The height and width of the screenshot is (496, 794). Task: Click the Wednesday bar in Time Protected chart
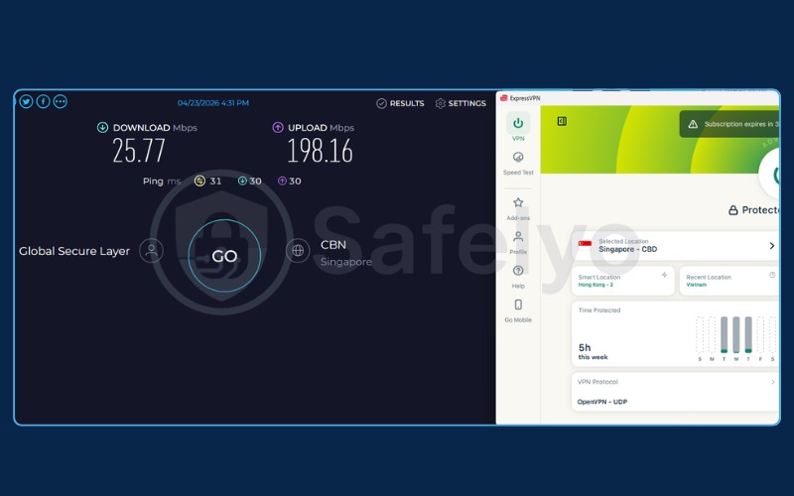pyautogui.click(x=736, y=334)
